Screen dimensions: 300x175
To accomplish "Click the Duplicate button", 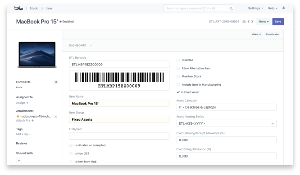I will 272,34.
